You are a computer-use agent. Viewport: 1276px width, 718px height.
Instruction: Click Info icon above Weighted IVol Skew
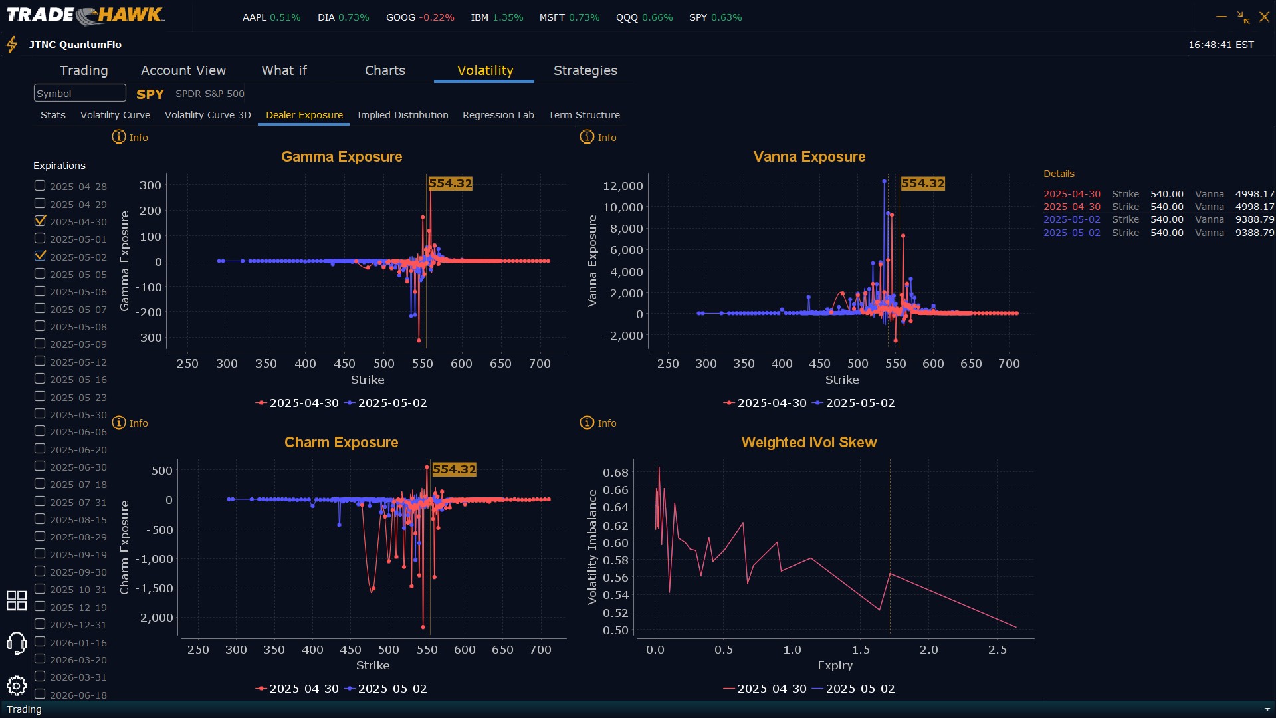(x=587, y=423)
